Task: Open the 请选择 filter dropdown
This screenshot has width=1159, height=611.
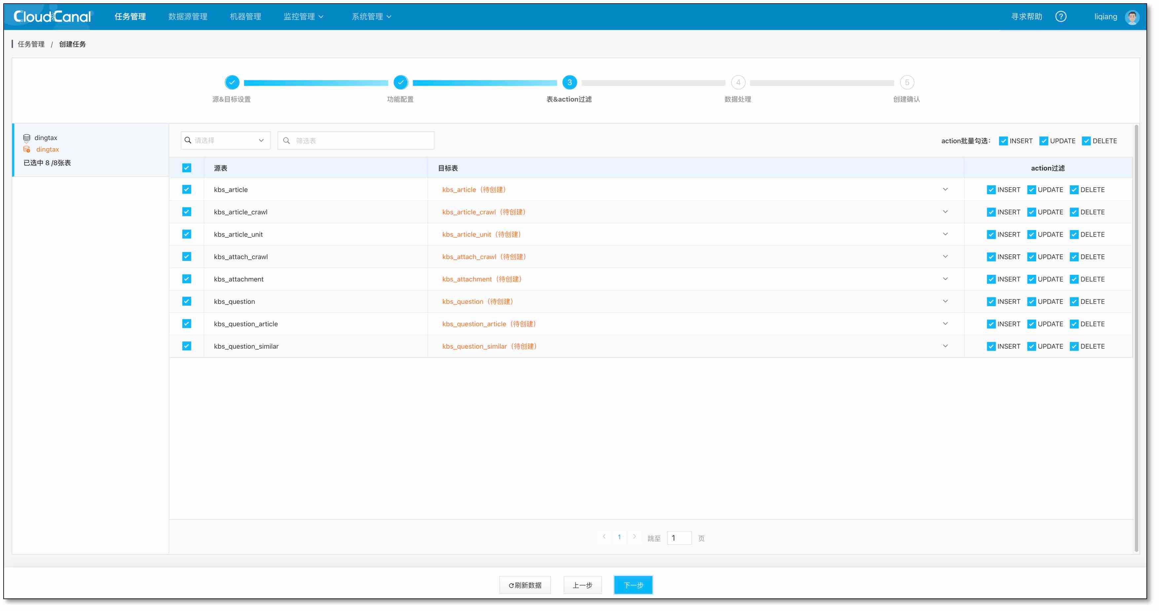Action: pos(225,141)
